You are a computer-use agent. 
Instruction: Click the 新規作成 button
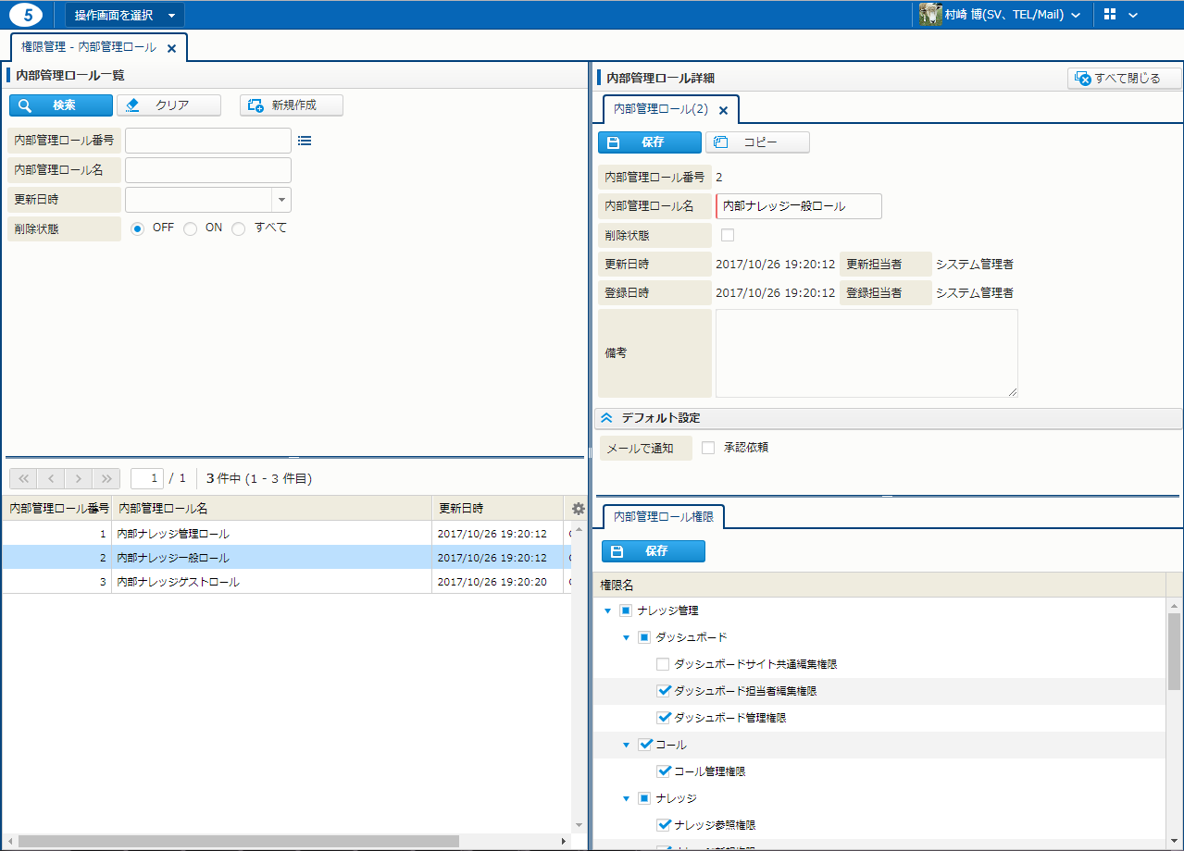292,105
